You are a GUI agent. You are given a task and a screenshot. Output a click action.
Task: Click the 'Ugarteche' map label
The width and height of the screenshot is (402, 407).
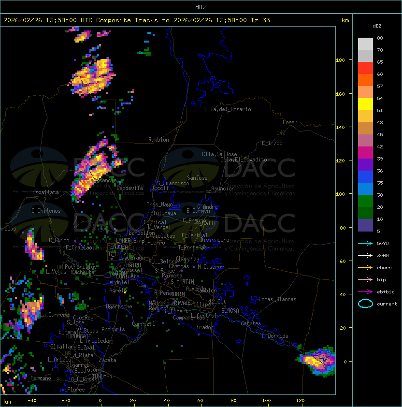point(119,306)
